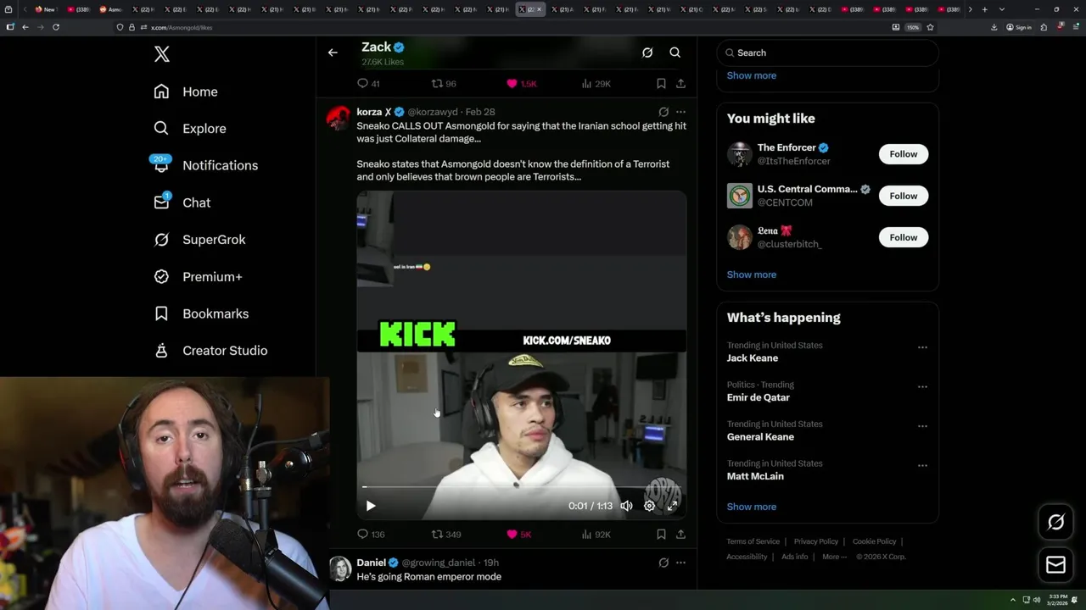Share the post with 29K views
This screenshot has height=610, width=1086.
[680, 84]
